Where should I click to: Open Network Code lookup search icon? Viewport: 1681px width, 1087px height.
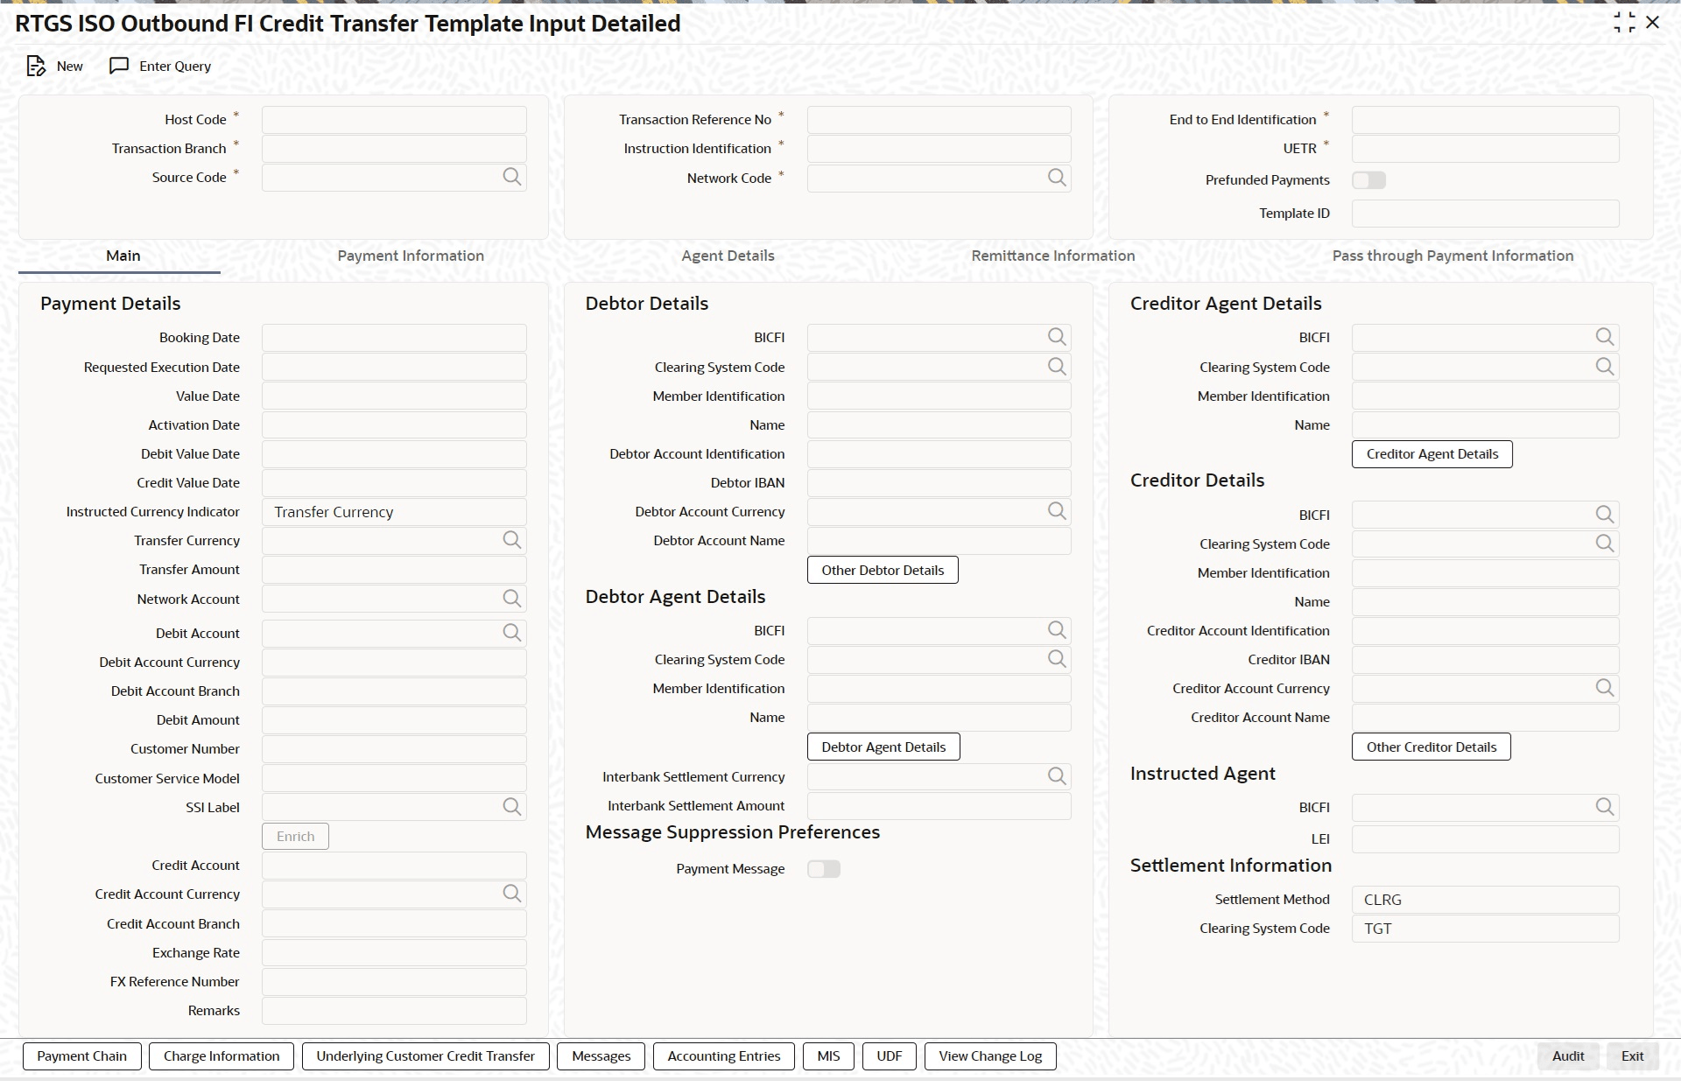(1057, 179)
